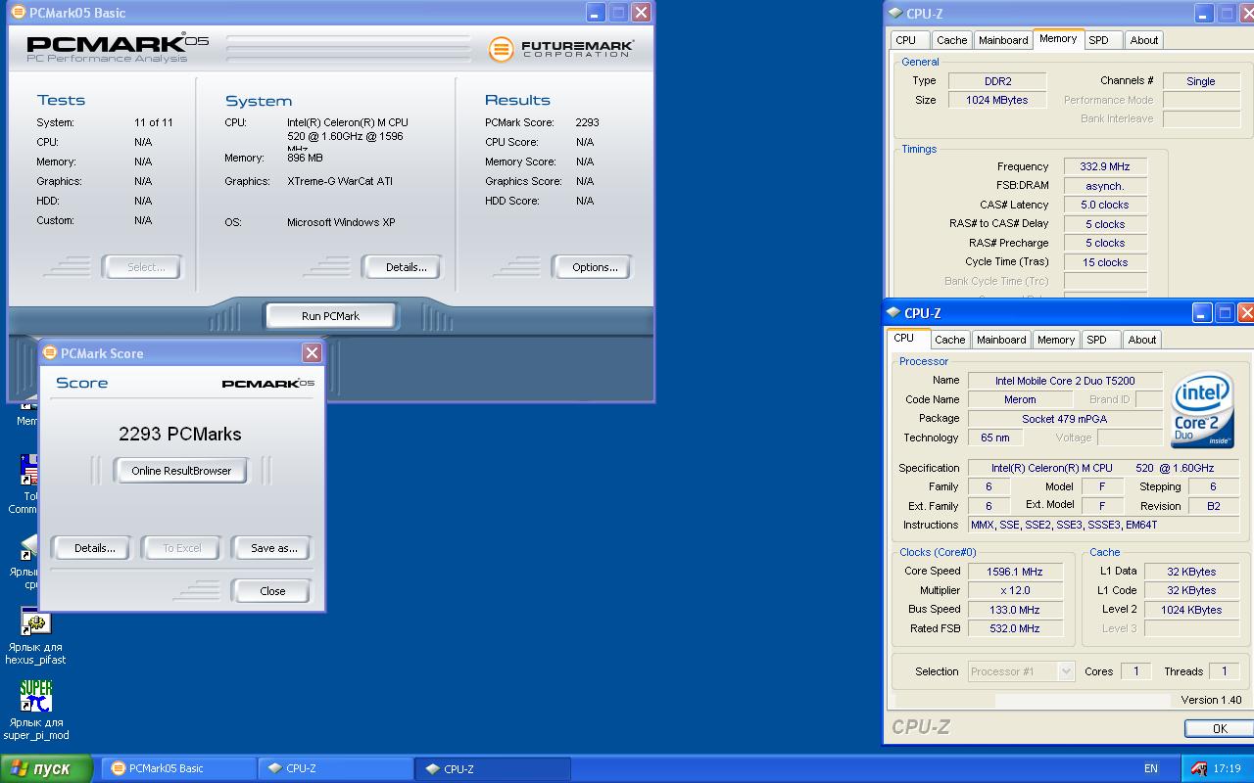Click the Instructions field with MMX, SSE
Viewport: 1254px width, 783px height.
(1103, 525)
